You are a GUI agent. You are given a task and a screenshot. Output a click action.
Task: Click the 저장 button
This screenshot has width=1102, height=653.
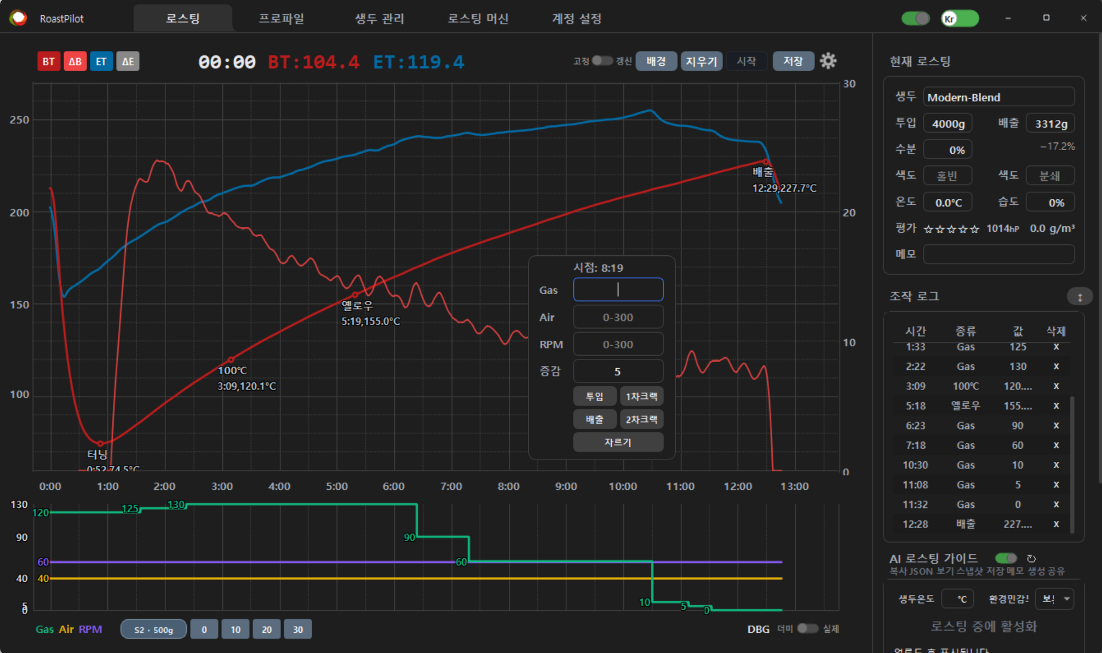click(793, 61)
